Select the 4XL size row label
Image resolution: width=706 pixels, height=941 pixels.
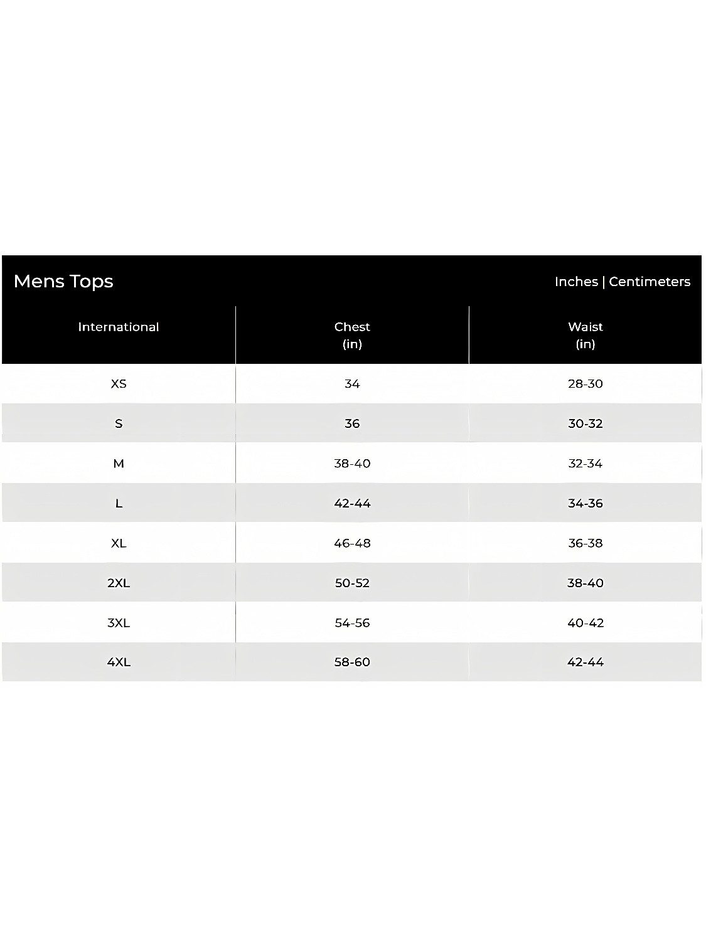click(x=119, y=662)
